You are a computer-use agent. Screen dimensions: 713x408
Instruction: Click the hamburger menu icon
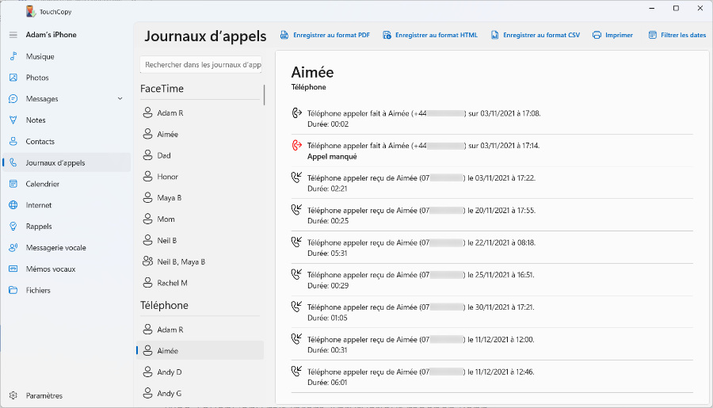[x=13, y=35]
